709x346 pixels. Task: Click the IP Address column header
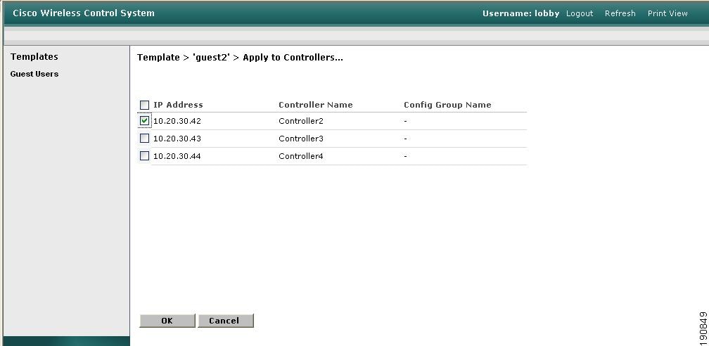178,105
